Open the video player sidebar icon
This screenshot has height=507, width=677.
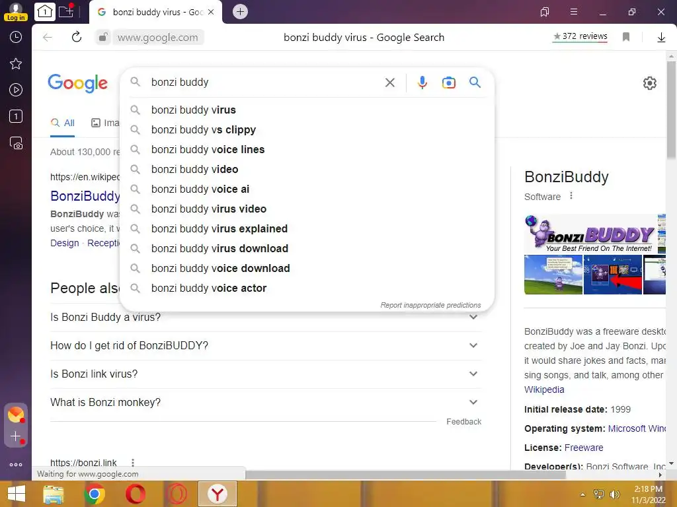(16, 90)
